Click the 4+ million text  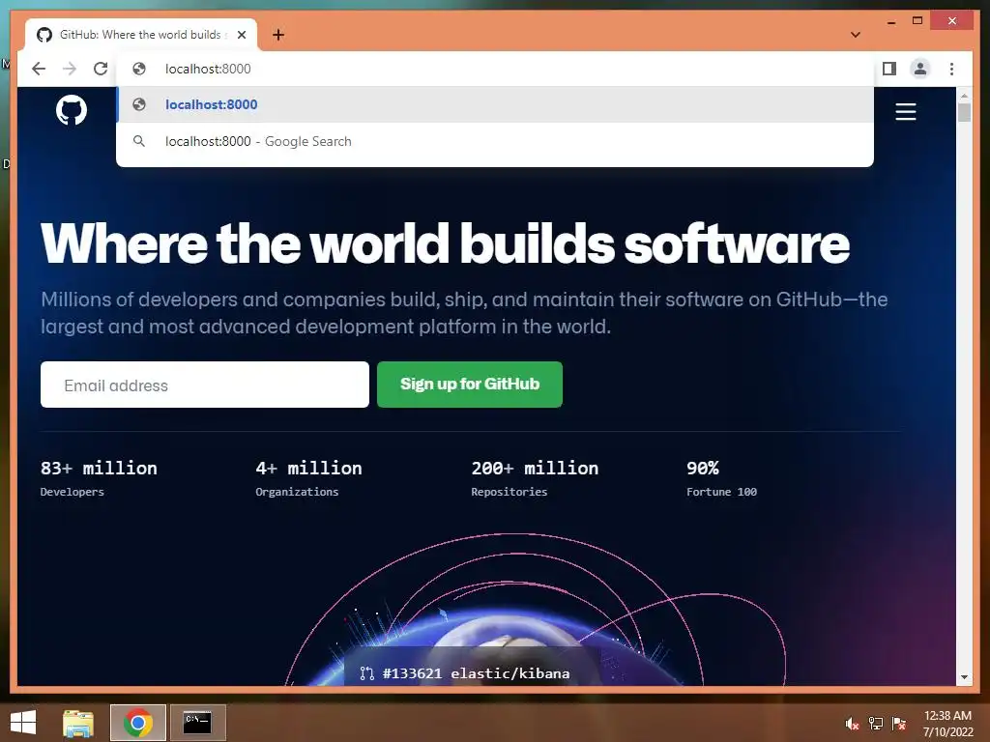[x=308, y=469]
